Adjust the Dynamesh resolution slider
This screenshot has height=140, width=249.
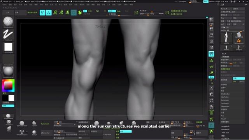pos(65,122)
